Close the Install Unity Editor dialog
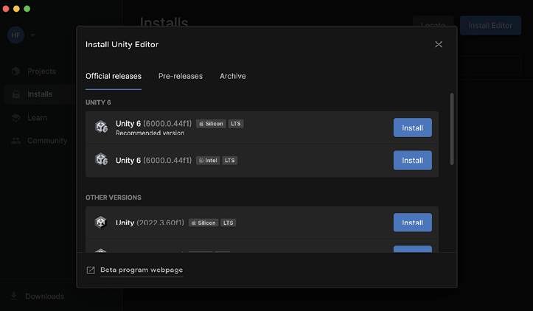The width and height of the screenshot is (533, 311). click(439, 44)
